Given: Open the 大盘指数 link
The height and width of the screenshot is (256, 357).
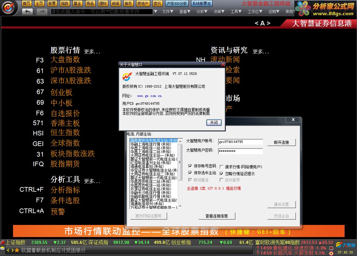Looking at the screenshot, I should coord(65,60).
